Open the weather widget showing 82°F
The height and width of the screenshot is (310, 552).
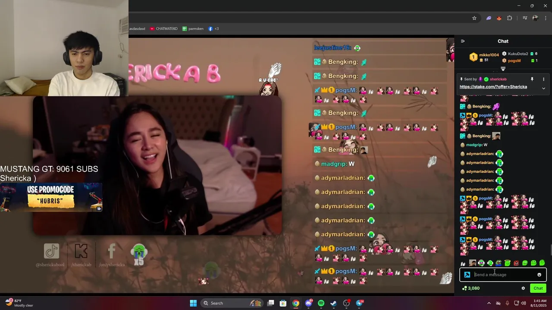19,303
